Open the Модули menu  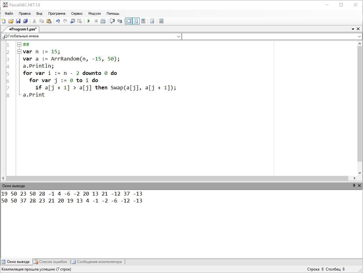(x=94, y=13)
